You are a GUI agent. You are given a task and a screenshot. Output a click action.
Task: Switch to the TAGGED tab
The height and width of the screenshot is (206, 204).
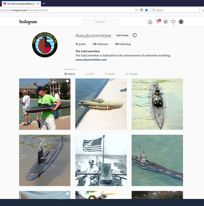(132, 74)
